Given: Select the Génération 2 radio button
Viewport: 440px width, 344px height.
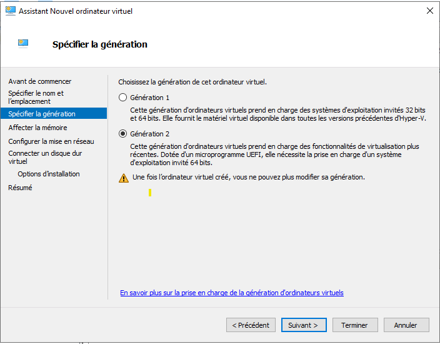Looking at the screenshot, I should pyautogui.click(x=122, y=134).
